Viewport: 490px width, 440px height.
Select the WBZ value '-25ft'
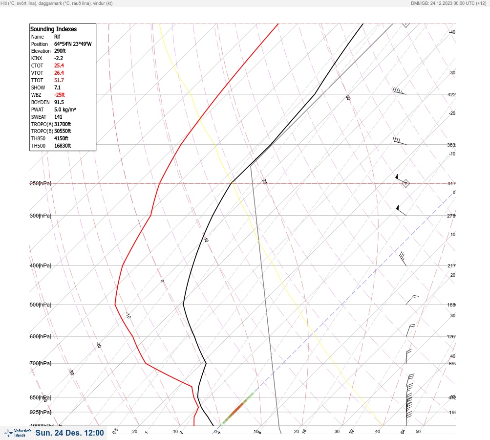[60, 95]
